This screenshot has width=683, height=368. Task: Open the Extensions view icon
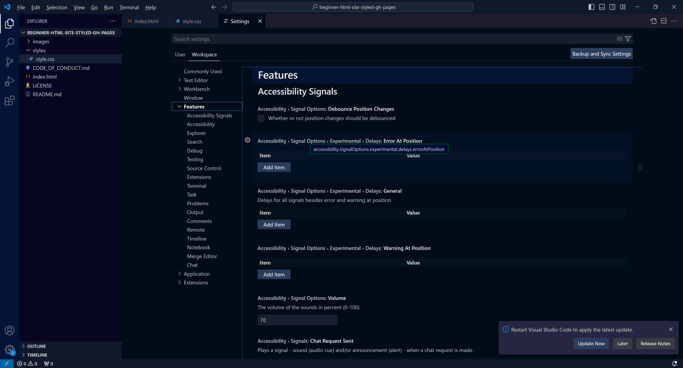pyautogui.click(x=10, y=101)
